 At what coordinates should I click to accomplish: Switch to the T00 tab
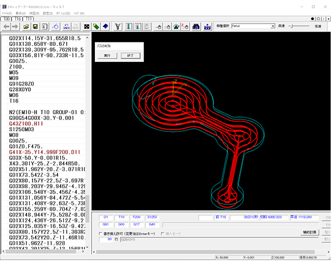click(x=7, y=19)
